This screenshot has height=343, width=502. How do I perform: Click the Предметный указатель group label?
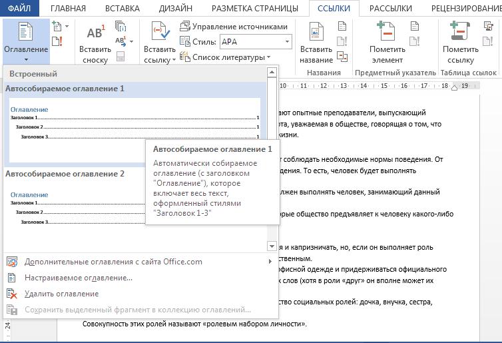click(395, 73)
